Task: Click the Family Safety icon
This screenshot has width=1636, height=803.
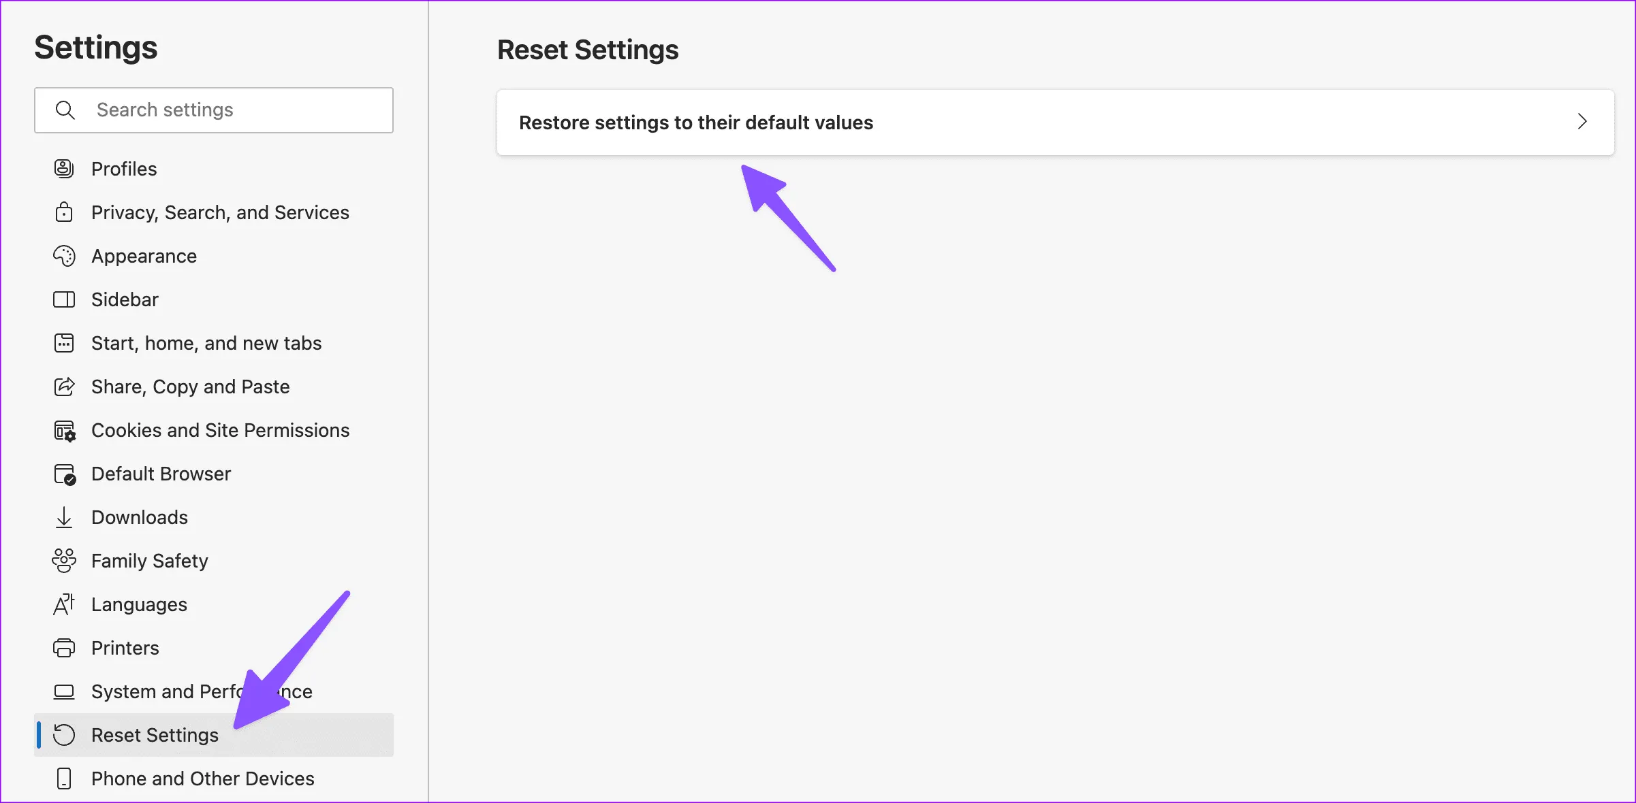Action: tap(65, 560)
